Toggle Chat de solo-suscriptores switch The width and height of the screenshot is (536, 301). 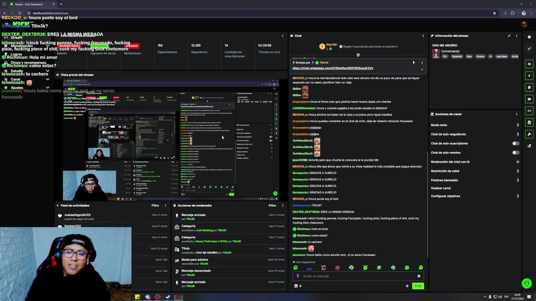tap(516, 143)
